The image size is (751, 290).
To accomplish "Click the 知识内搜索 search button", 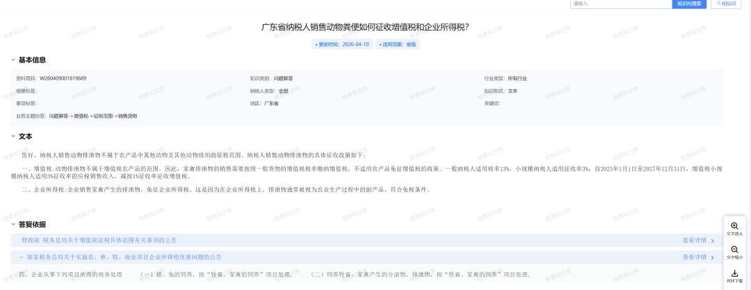I will pyautogui.click(x=688, y=3).
